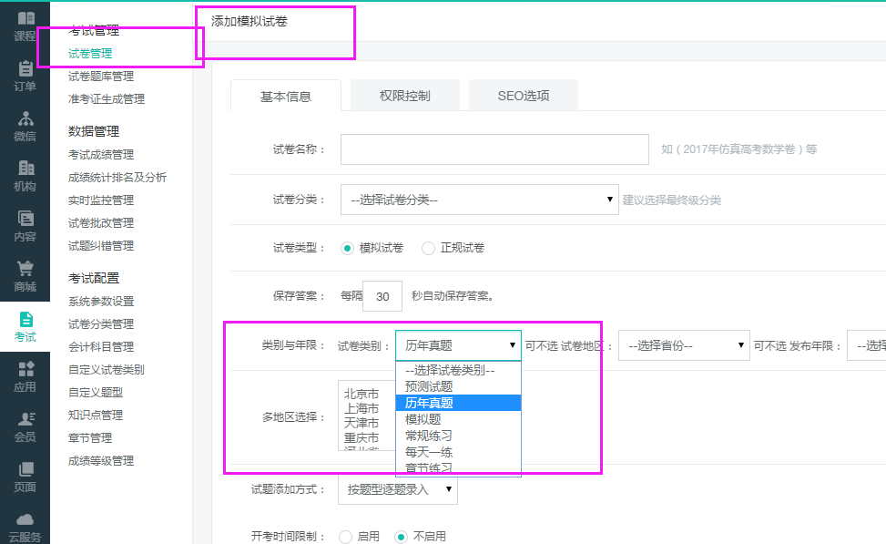Open the 按题型逐题录入 dropdown
This screenshot has height=544, width=886.
pyautogui.click(x=397, y=489)
